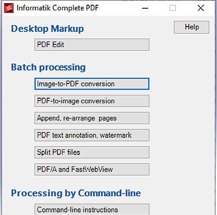Image resolution: width=217 pixels, height=215 pixels.
Task: Open the Help button
Action: click(x=191, y=27)
